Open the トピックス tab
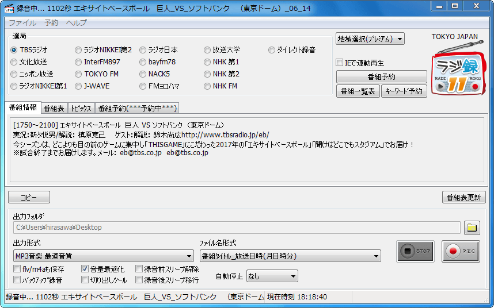494x308 pixels. (x=81, y=109)
